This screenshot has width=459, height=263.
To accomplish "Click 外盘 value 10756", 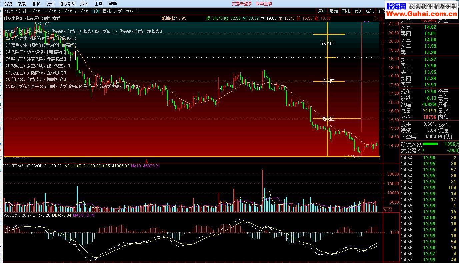I will [430, 117].
